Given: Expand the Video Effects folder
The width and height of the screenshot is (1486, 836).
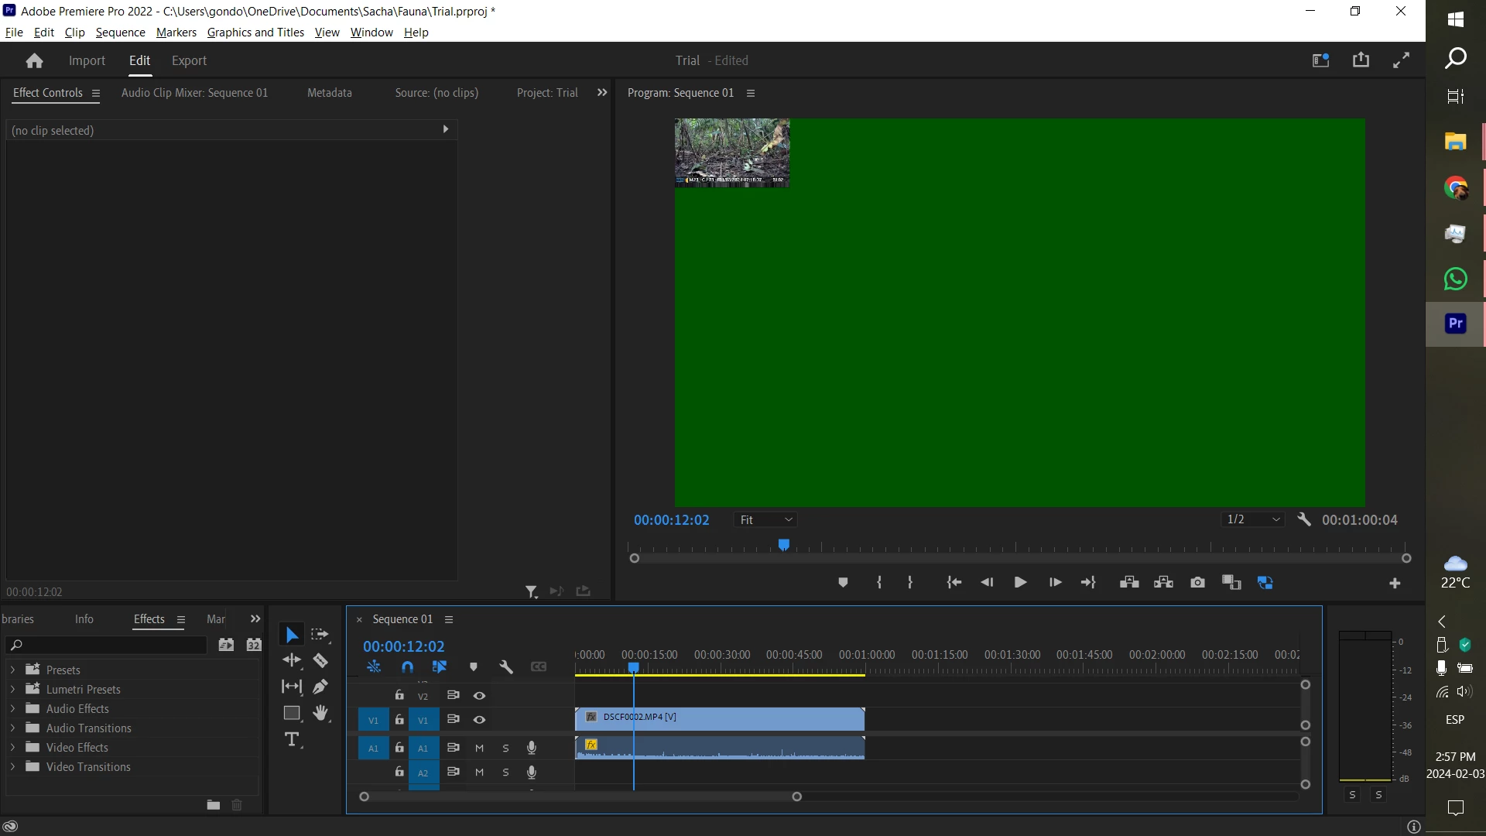Looking at the screenshot, I should [x=12, y=748].
